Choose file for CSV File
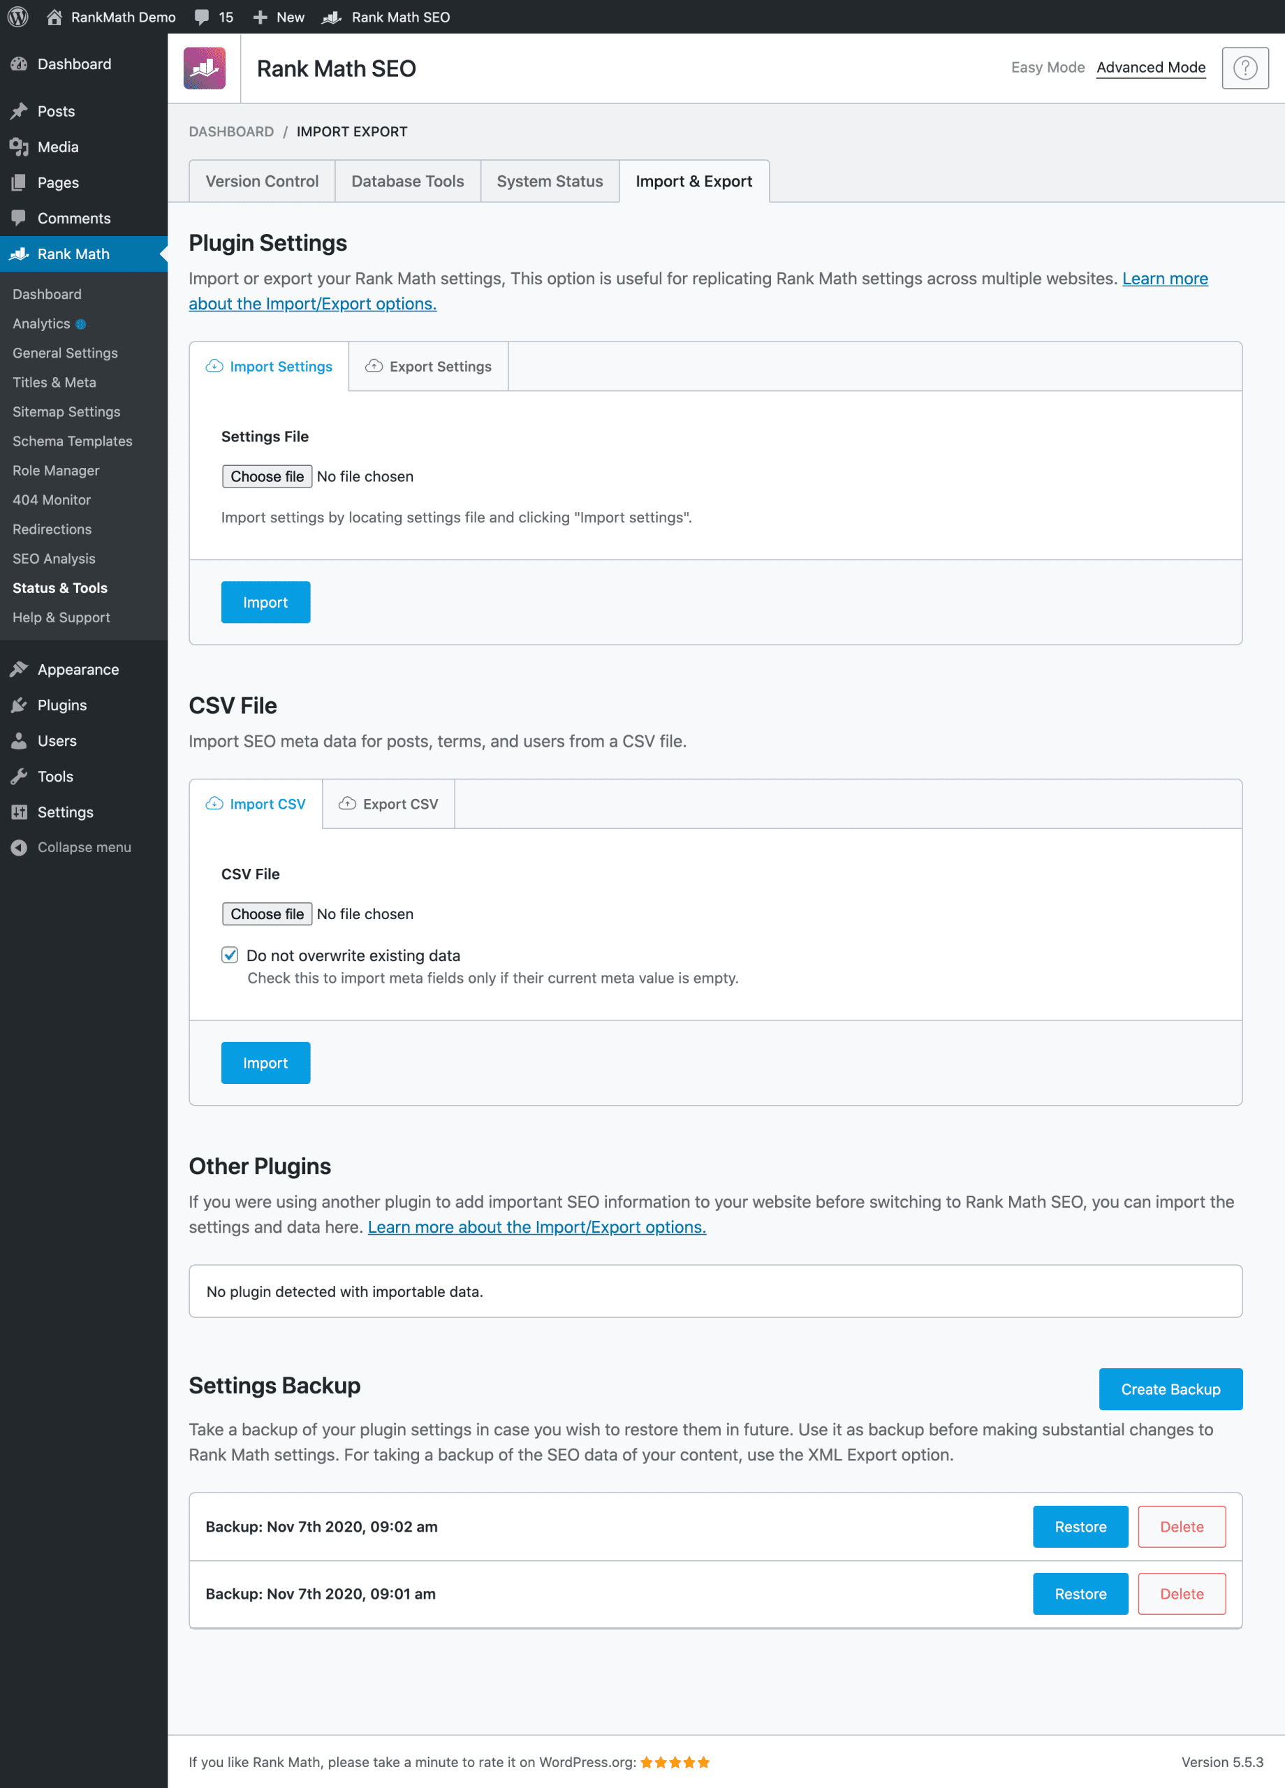Viewport: 1285px width, 1788px height. click(267, 914)
